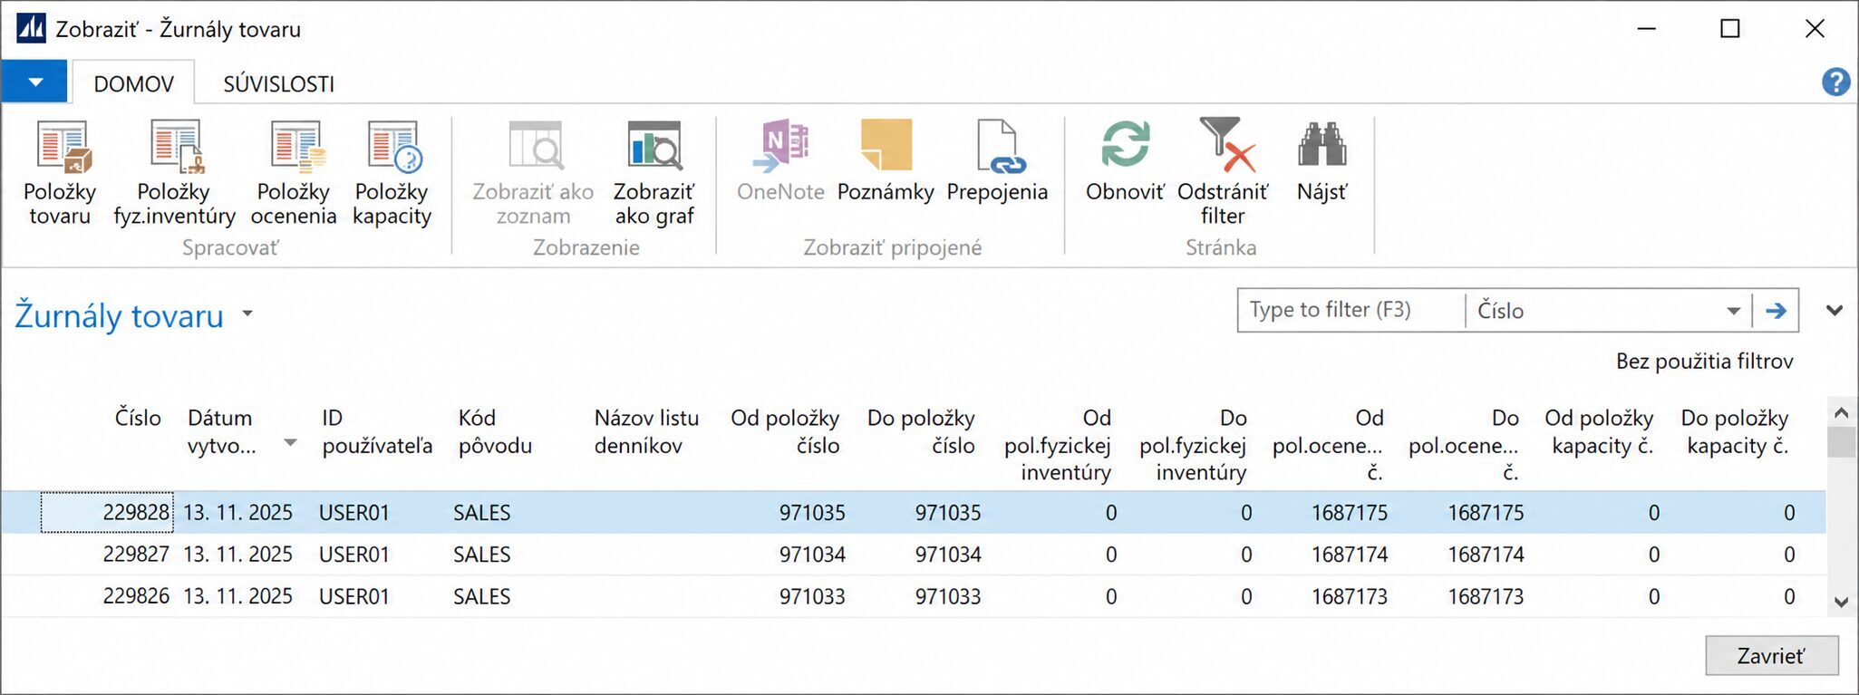Sort by Kód pôvodu column header

point(495,431)
